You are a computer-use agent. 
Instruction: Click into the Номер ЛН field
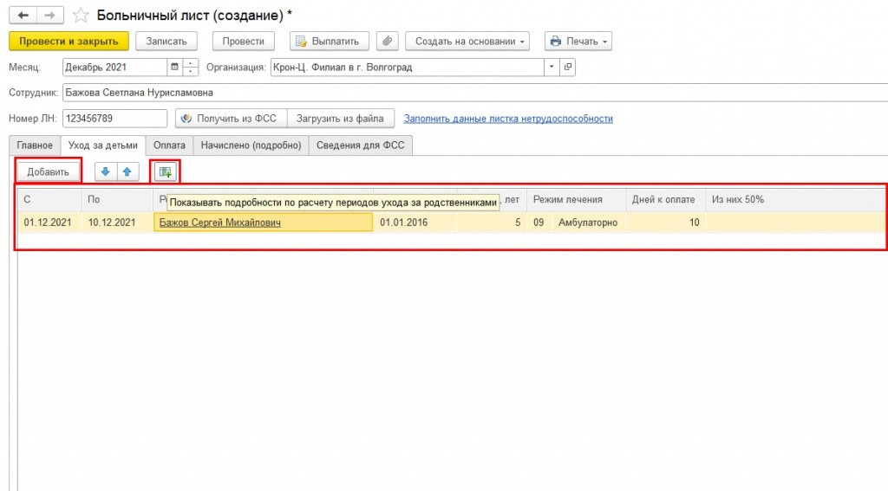[114, 119]
